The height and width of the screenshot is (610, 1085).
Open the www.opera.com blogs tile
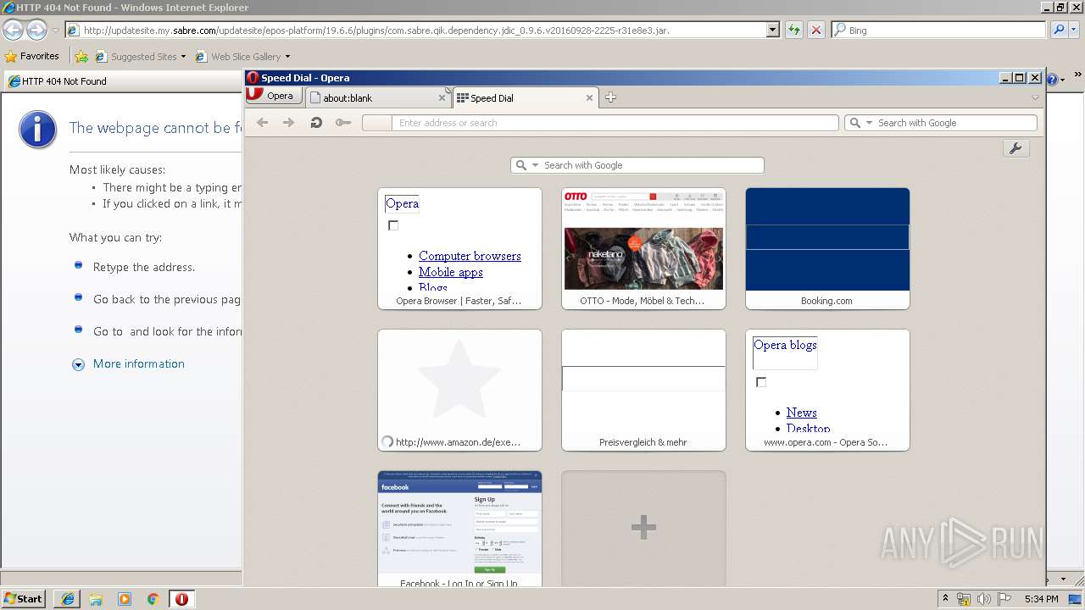point(827,390)
